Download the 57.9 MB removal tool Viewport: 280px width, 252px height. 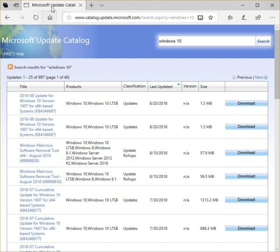click(x=246, y=153)
